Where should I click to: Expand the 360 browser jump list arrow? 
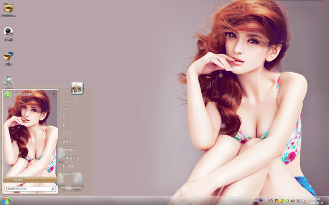54,95
